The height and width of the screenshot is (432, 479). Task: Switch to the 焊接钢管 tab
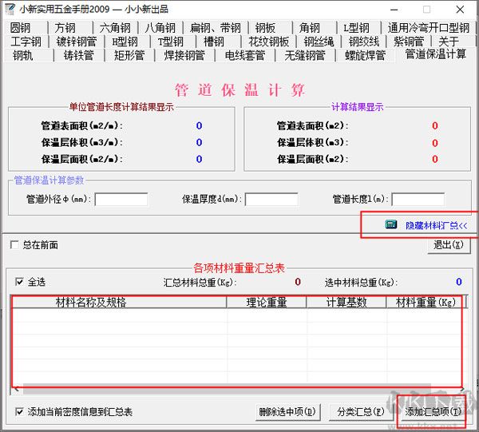[x=184, y=55]
